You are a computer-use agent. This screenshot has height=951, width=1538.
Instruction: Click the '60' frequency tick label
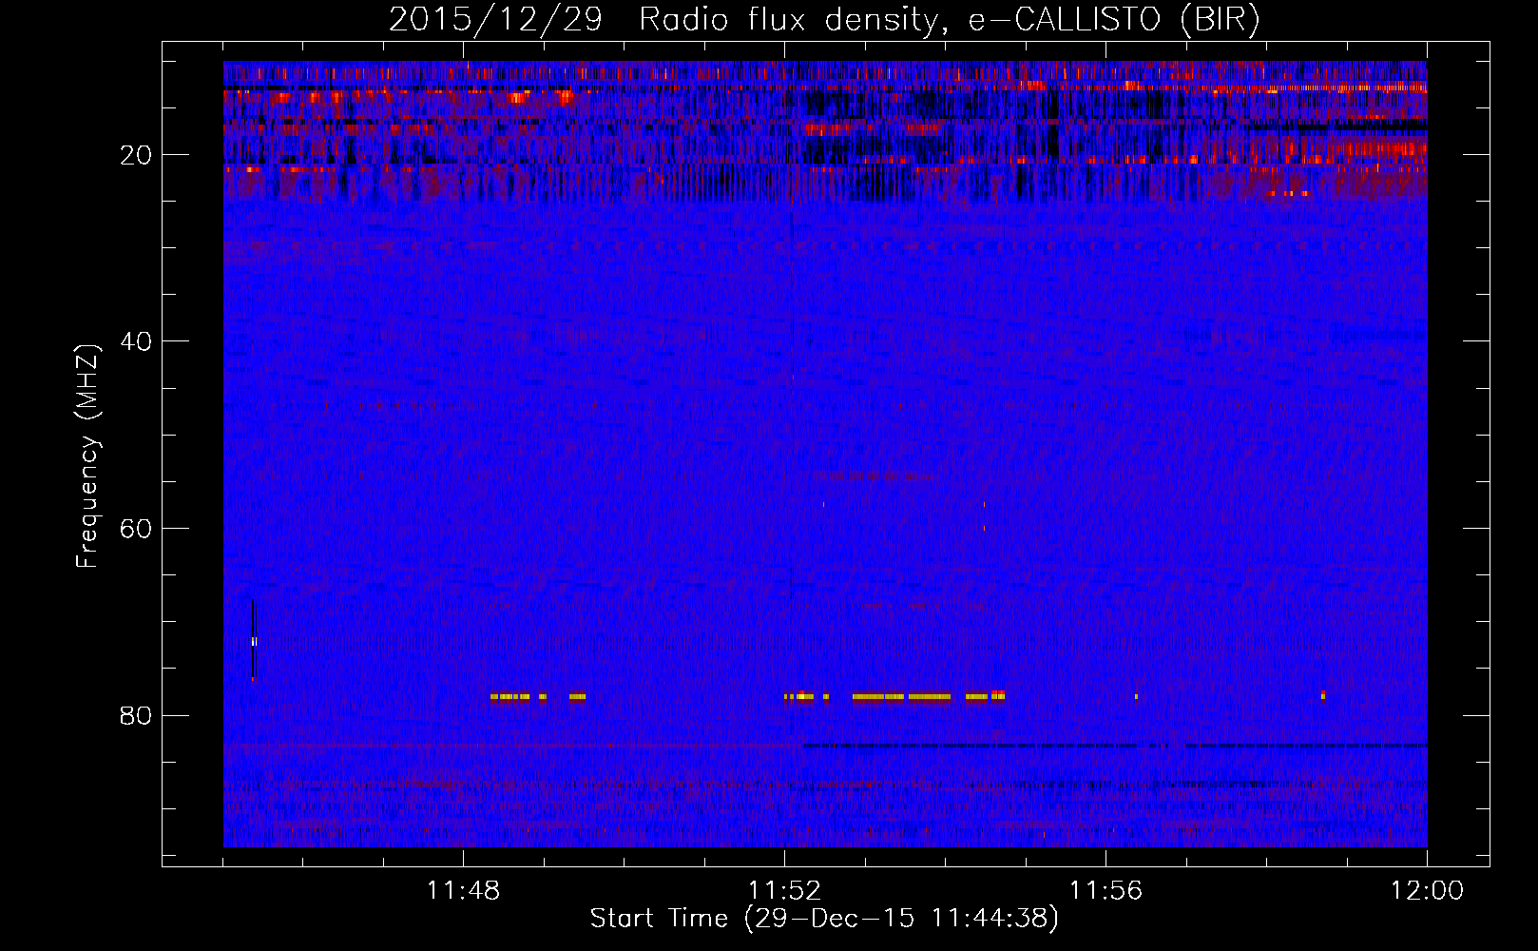[136, 529]
